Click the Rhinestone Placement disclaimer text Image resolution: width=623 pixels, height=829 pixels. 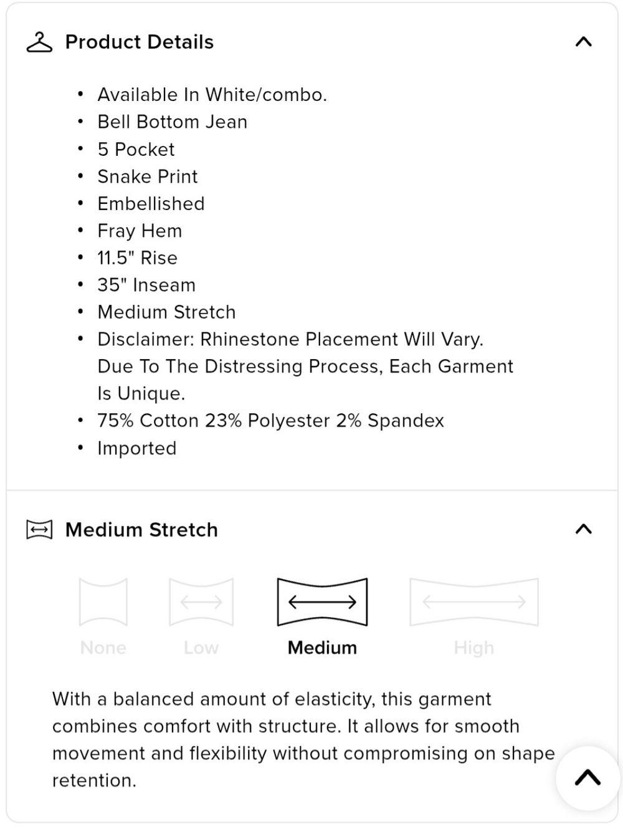tap(305, 367)
